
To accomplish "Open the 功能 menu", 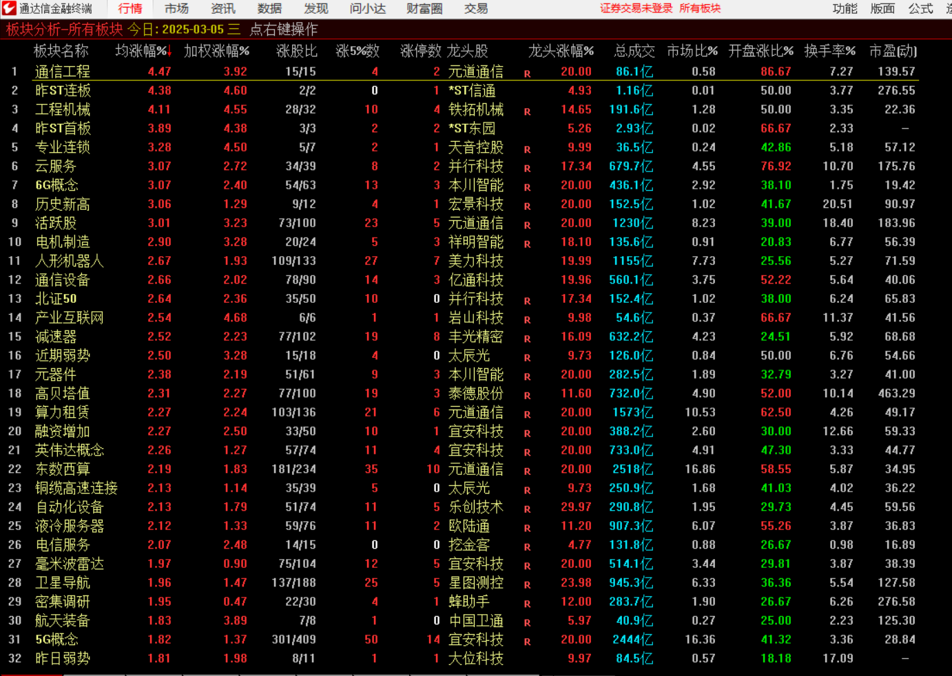I will click(845, 8).
